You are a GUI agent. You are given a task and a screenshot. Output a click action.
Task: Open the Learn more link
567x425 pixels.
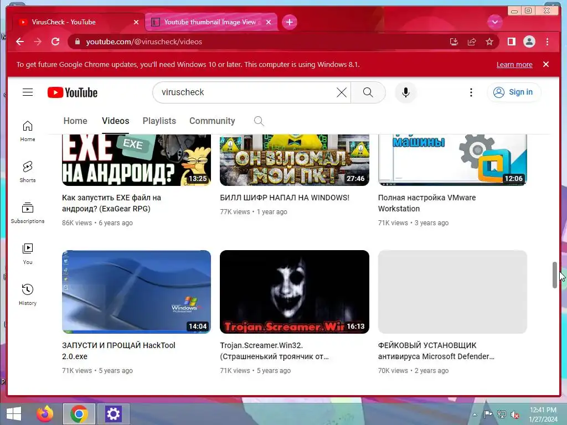(x=514, y=65)
